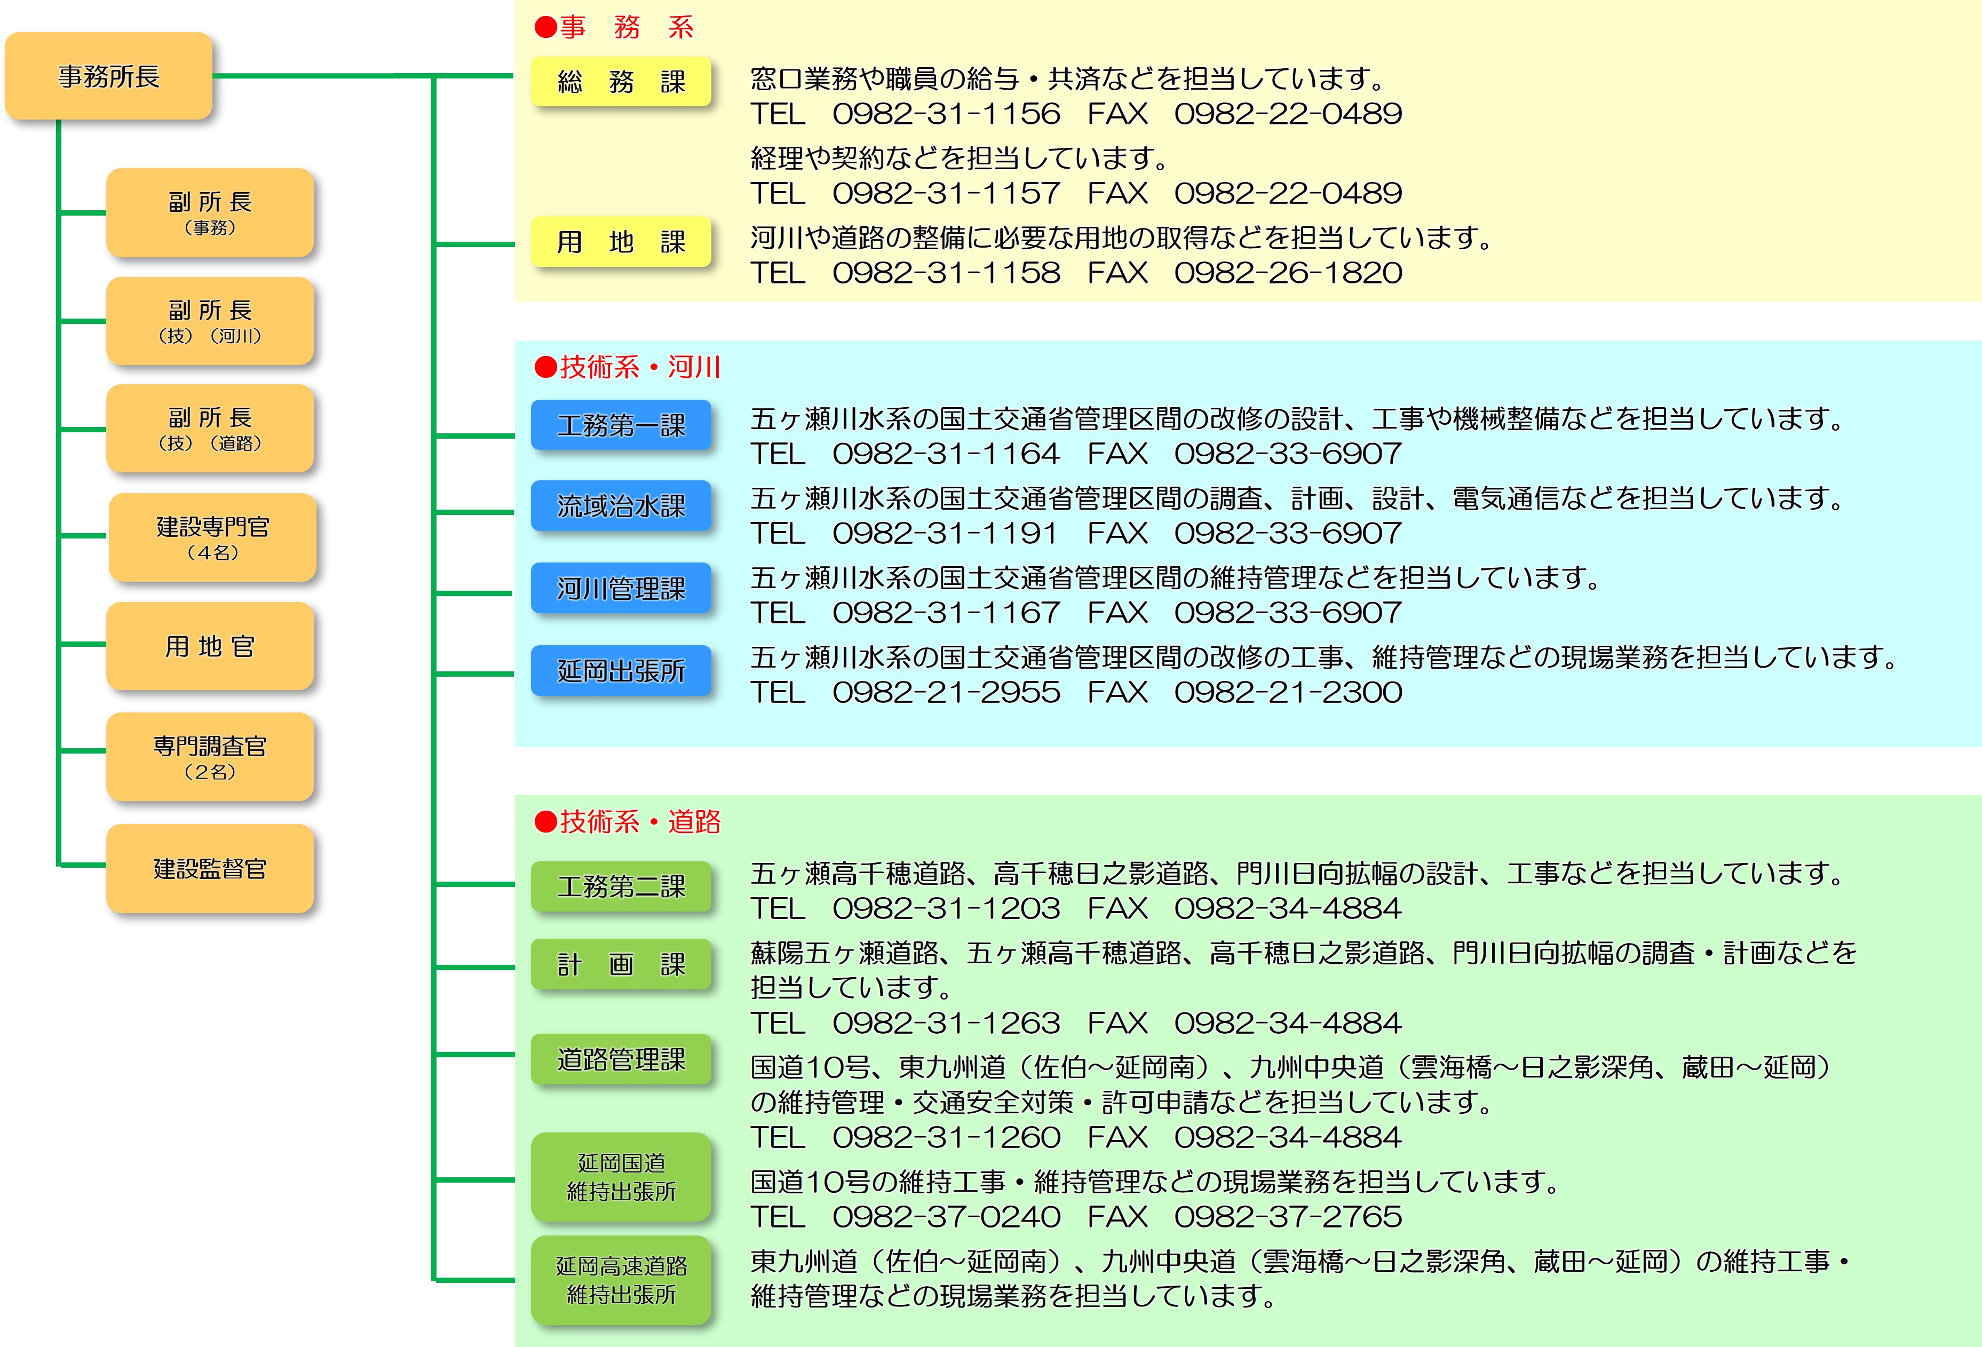Select the 副所長(技)(河川) box

(x=210, y=321)
